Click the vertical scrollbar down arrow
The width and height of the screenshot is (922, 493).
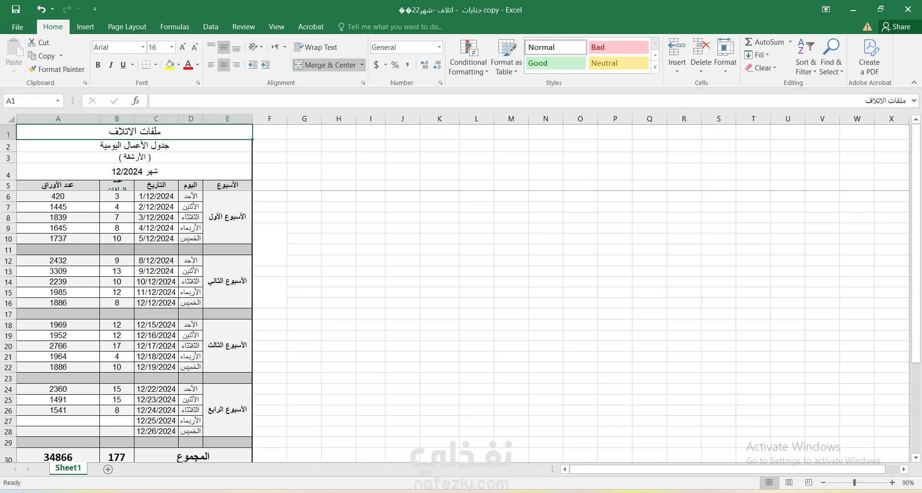916,458
